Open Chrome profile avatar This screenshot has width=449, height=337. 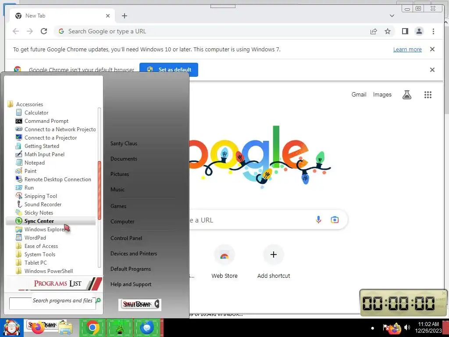tap(419, 31)
